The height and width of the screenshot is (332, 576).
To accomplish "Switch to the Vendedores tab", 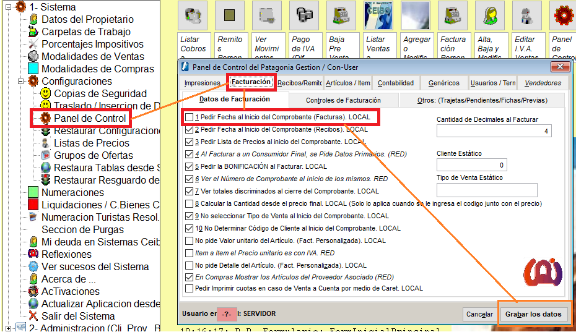I will coord(543,83).
